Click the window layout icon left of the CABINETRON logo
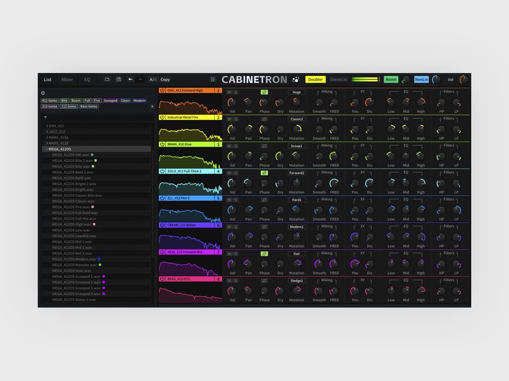Image resolution: width=509 pixels, height=381 pixels. coord(213,79)
